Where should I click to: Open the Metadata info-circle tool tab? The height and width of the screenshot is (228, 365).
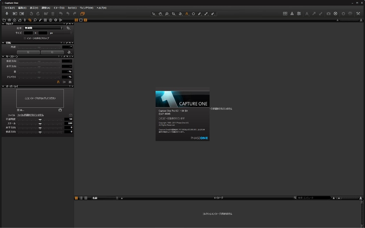coord(50,20)
